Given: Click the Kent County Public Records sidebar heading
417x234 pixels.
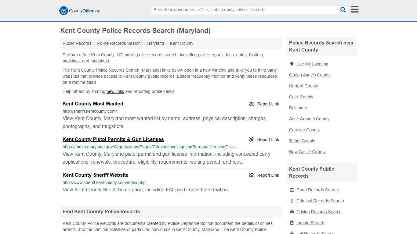Looking at the screenshot, I should click(x=312, y=172).
